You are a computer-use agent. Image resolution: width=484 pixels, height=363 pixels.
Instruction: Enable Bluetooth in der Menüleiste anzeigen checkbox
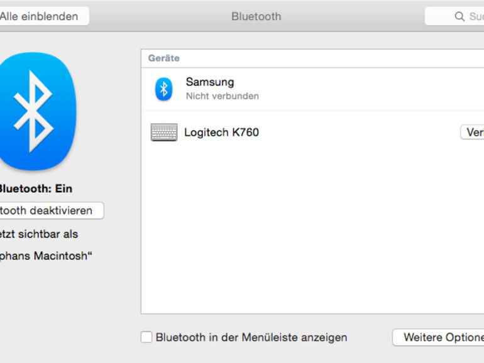pyautogui.click(x=146, y=337)
